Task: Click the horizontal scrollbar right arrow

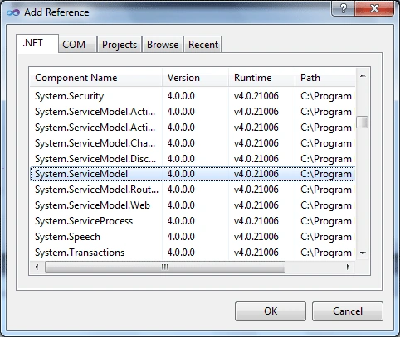Action: click(349, 267)
